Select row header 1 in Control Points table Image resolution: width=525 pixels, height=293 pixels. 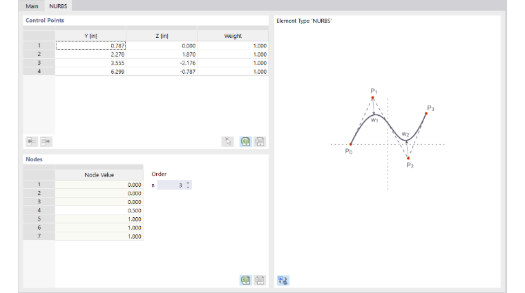[39, 46]
